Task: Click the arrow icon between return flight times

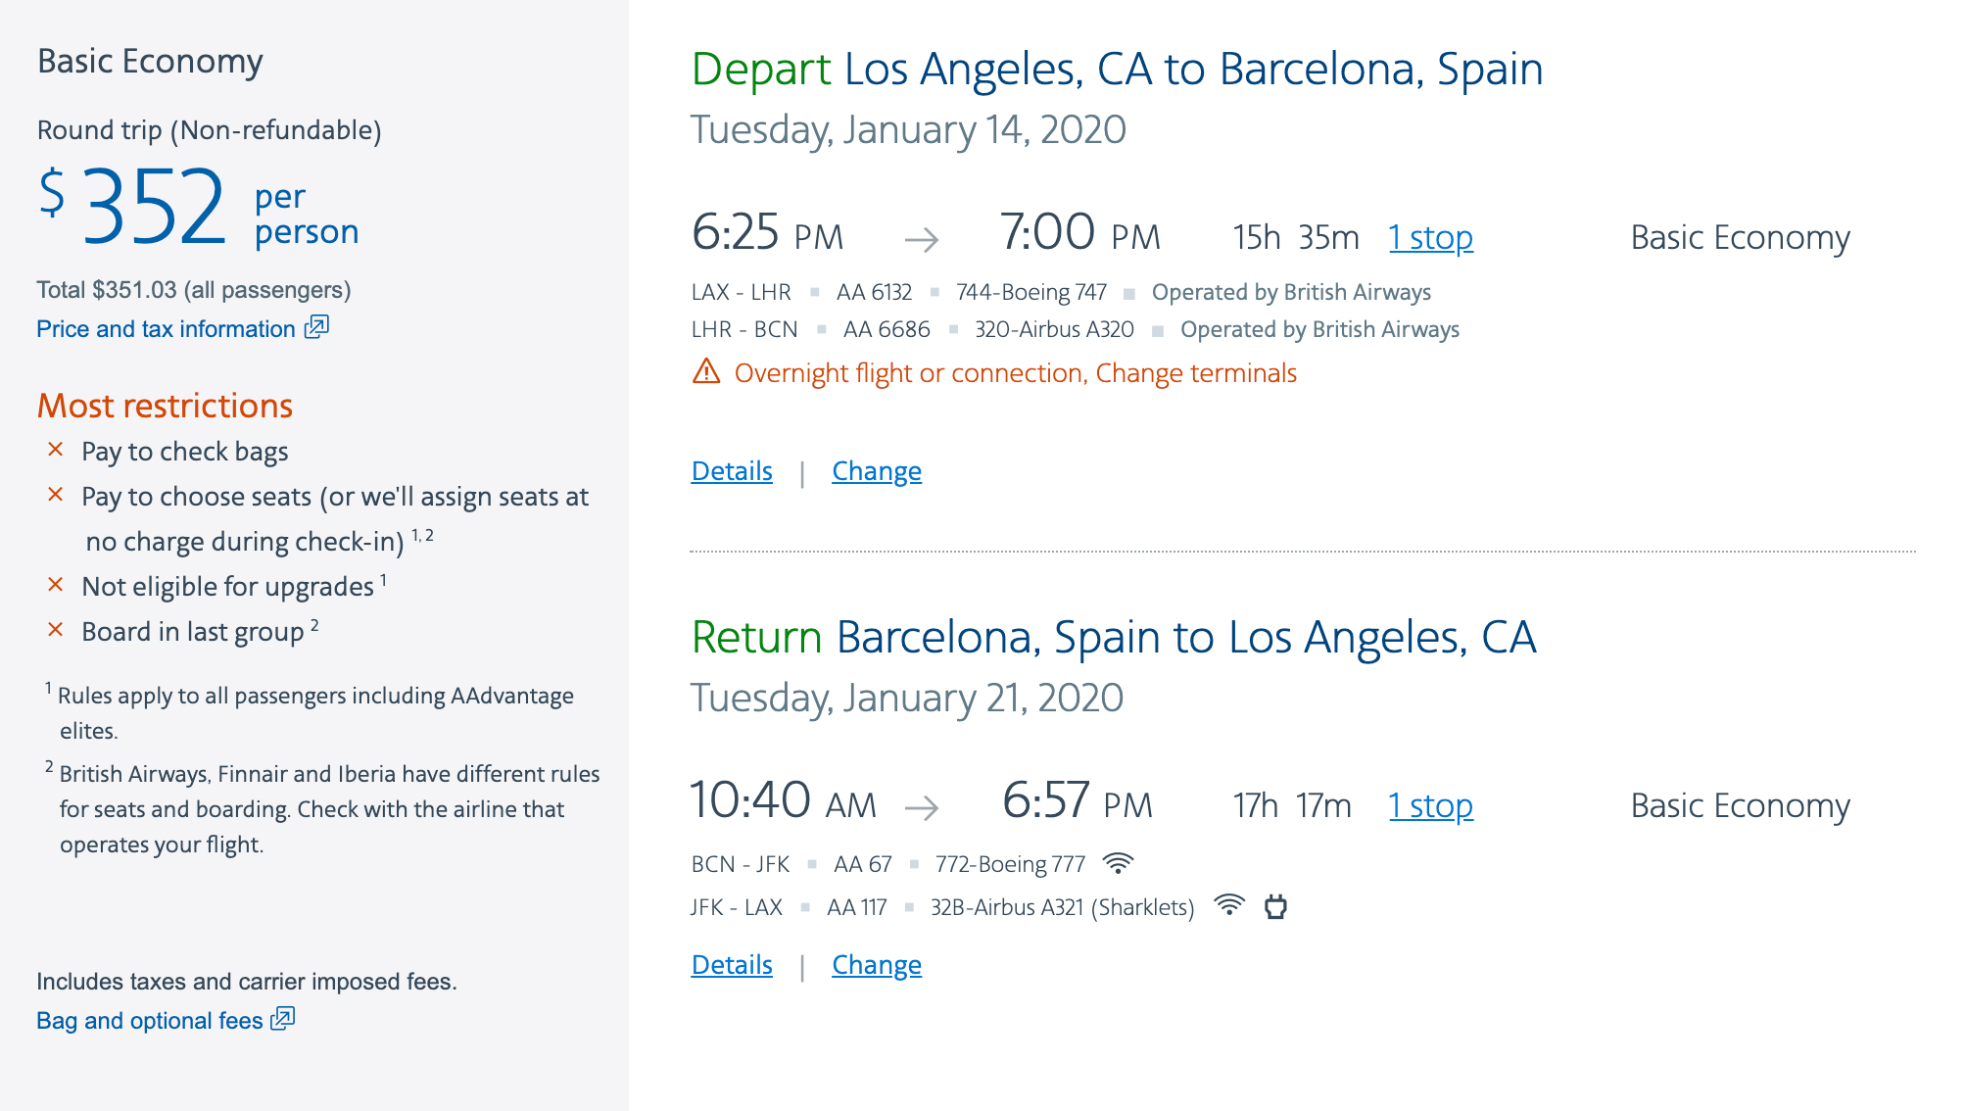Action: [x=921, y=807]
